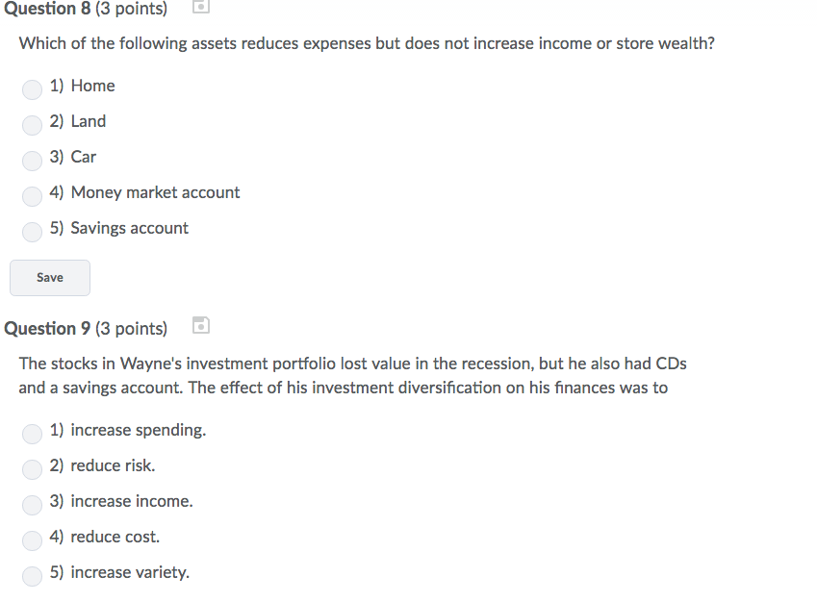Screen dimensions: 817x602
Task: Select increase variety for Question 9
Action: pos(32,576)
